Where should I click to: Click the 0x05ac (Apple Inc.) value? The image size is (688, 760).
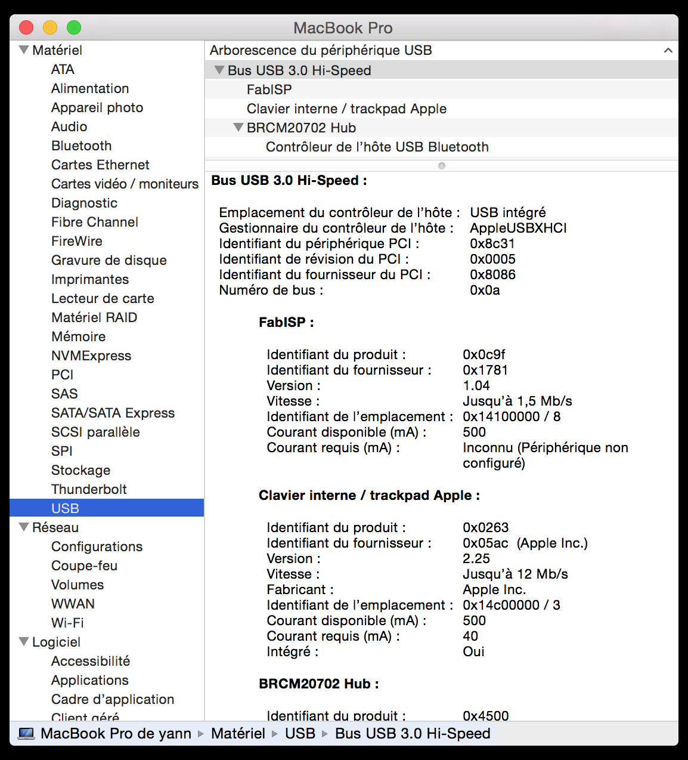(x=525, y=543)
